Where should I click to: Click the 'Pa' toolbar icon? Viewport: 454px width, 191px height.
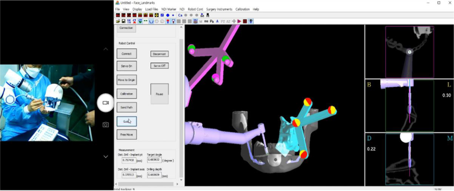point(212,22)
